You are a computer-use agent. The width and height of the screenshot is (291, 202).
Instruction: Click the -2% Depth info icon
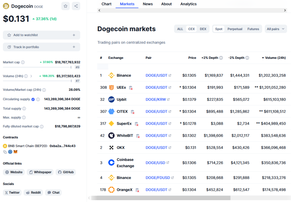(x=247, y=58)
